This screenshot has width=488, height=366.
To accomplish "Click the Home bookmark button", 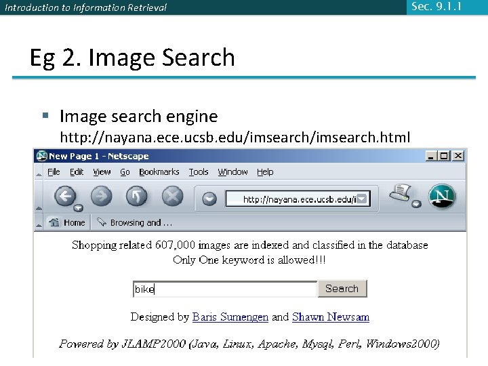I will click(67, 222).
